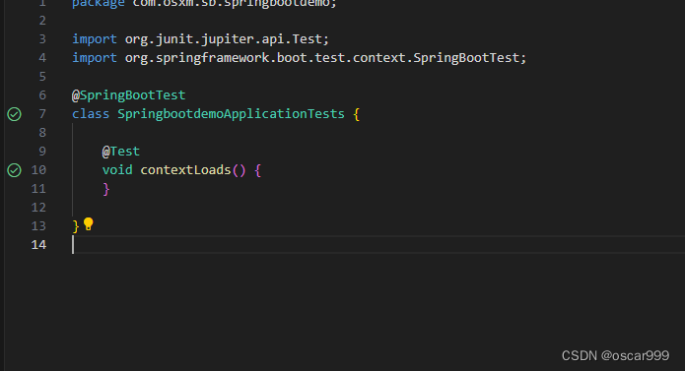
Task: Click the 'void' keyword on line 10
Action: click(117, 169)
